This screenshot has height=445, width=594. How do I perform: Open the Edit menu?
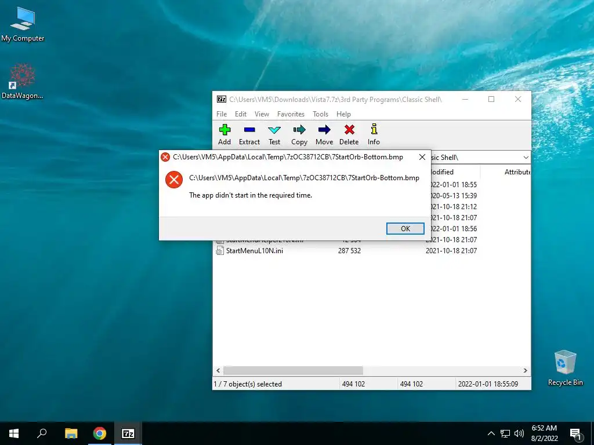241,114
